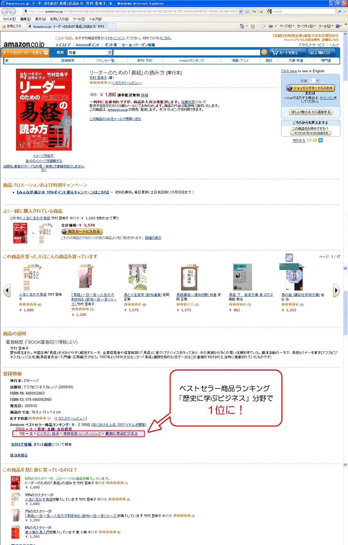This screenshot has height=545, width=348.
Task: Share via the blue Twitter icon
Action: coord(321,140)
